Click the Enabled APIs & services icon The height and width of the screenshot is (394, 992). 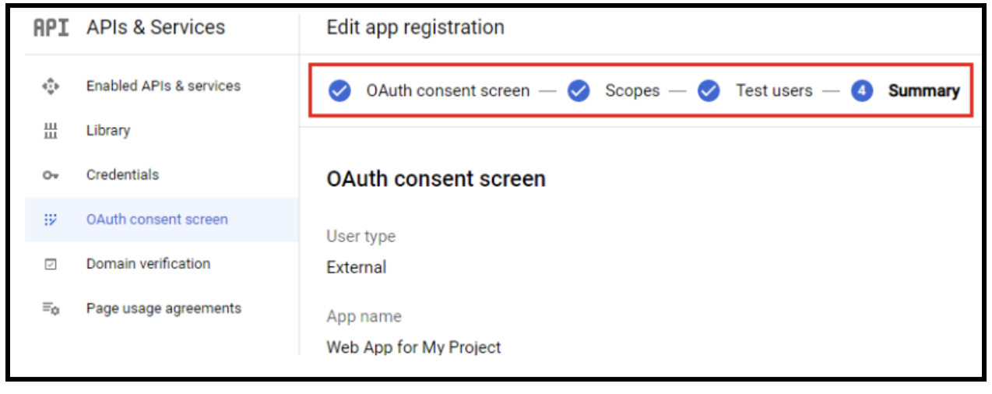coord(51,86)
